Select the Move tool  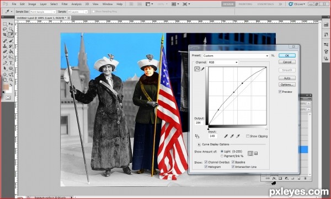click(x=11, y=24)
